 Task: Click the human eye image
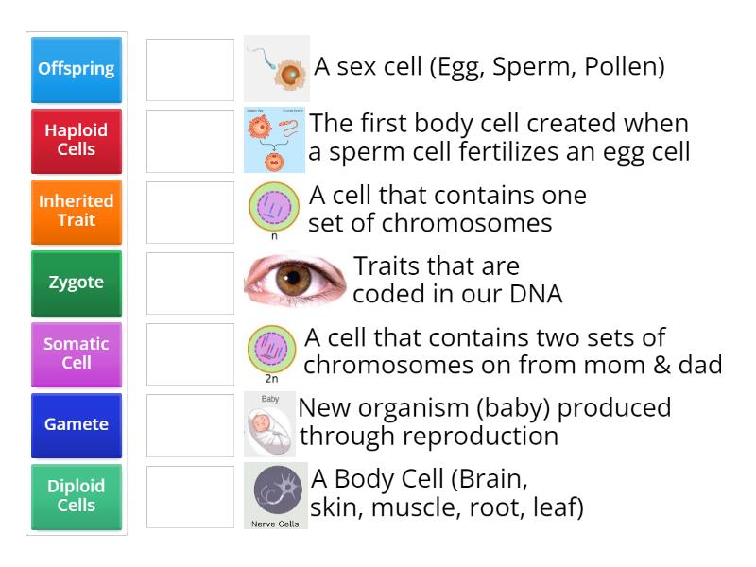[277, 281]
